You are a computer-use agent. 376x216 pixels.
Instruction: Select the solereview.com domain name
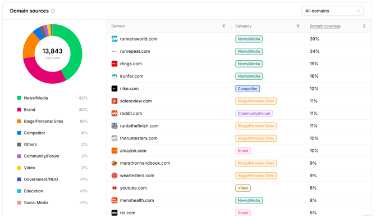tap(136, 101)
